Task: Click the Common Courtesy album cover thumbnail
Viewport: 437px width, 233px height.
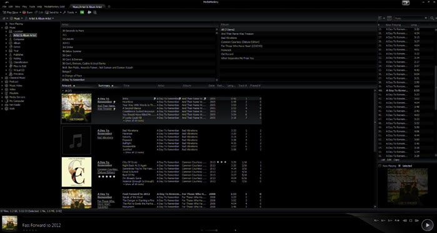Action: coord(76,172)
